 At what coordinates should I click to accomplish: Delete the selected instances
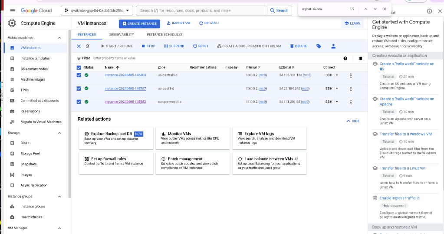299,46
